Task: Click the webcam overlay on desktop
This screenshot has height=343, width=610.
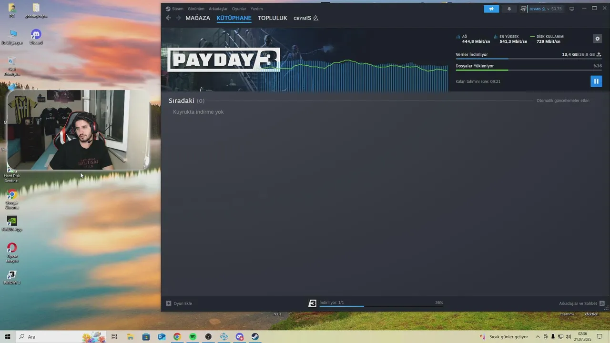Action: [x=78, y=130]
